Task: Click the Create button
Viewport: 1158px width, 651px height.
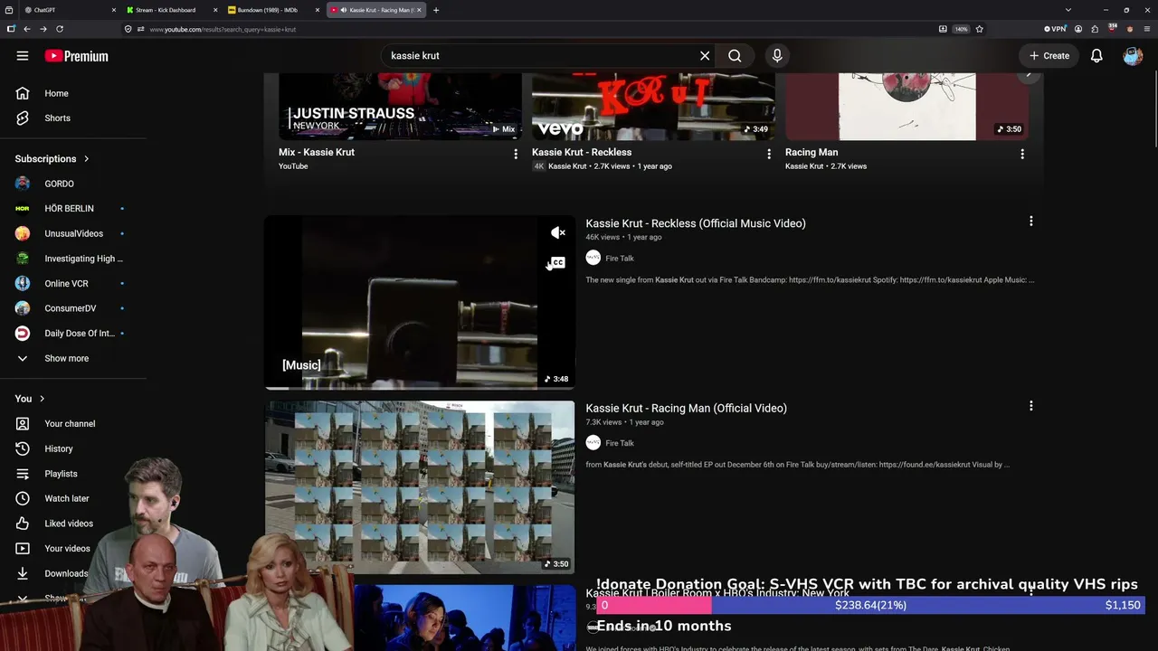Action: pyautogui.click(x=1049, y=56)
